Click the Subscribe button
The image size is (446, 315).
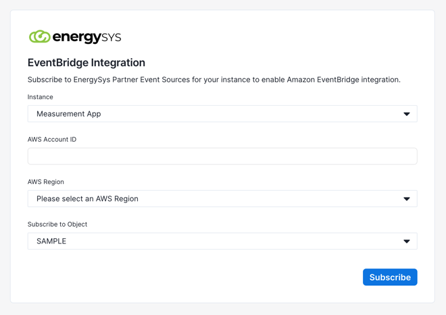[x=390, y=277]
